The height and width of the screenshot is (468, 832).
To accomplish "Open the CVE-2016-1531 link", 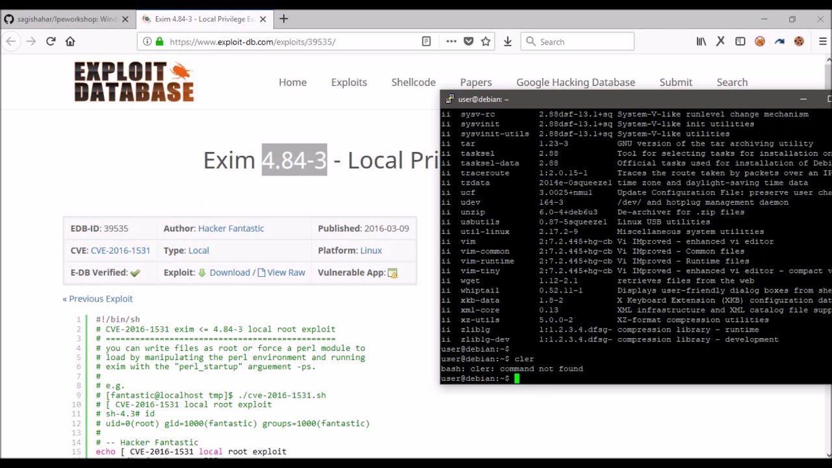I will point(120,250).
